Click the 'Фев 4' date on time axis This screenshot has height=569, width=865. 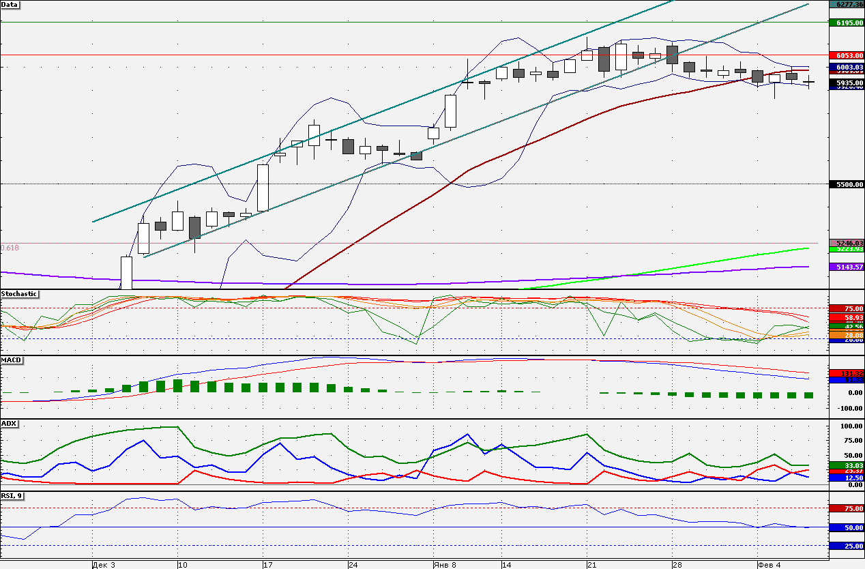(769, 565)
